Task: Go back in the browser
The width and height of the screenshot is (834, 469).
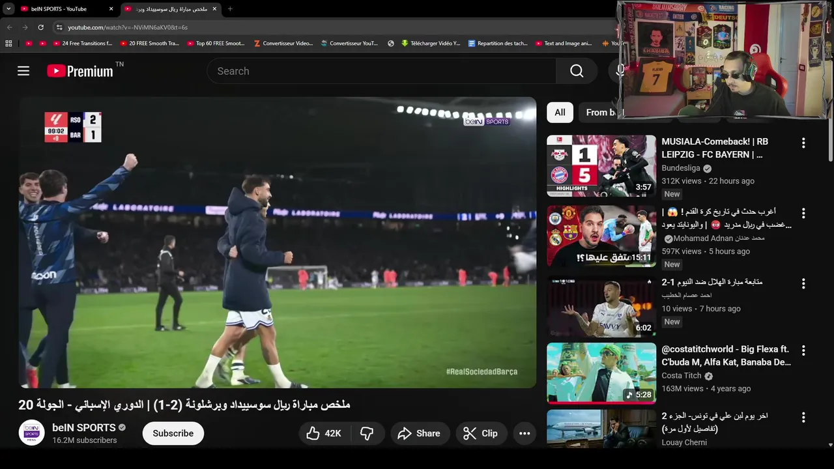Action: pyautogui.click(x=9, y=27)
